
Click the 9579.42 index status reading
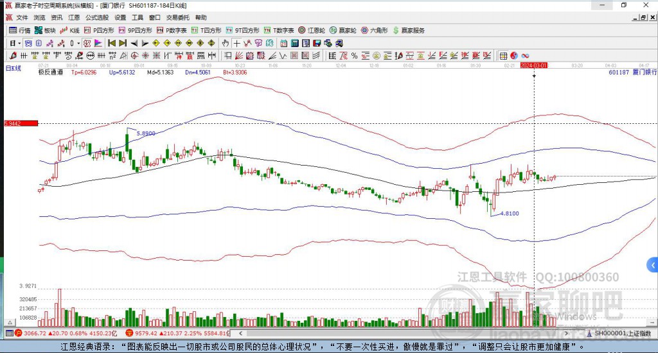click(146, 333)
